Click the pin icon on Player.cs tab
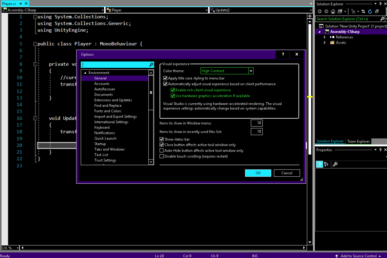The width and height of the screenshot is (387, 258). (x=21, y=4)
